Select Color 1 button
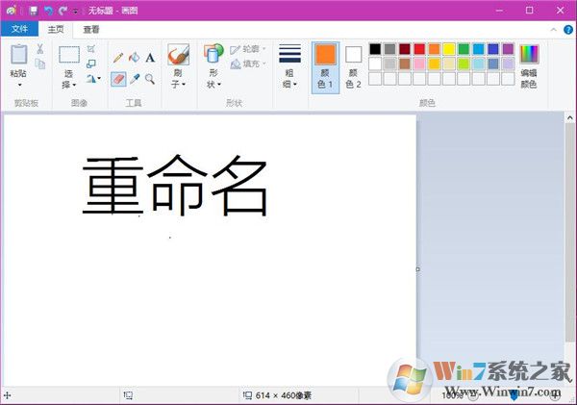The width and height of the screenshot is (577, 405). pyautogui.click(x=325, y=67)
